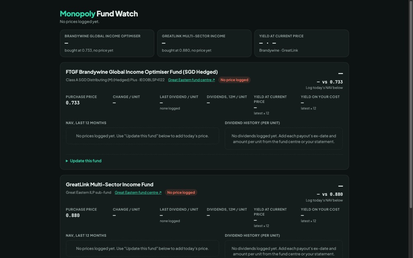
Task: Click the FTGF Brandywine Global Income Optimiser Fund heading
Action: [x=142, y=72]
